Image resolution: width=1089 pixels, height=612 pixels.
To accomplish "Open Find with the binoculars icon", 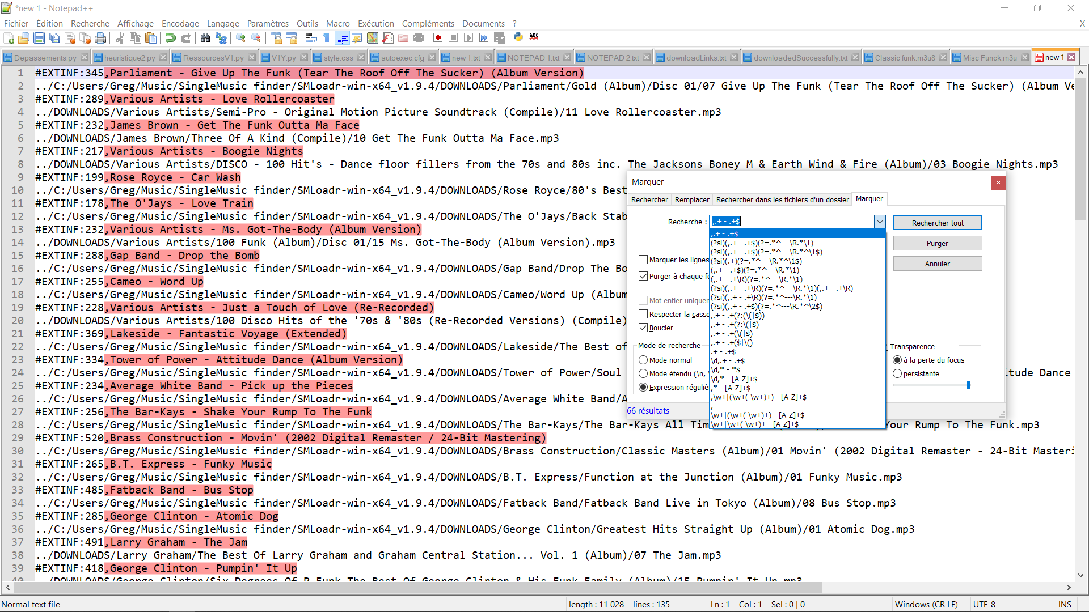I will tap(205, 38).
